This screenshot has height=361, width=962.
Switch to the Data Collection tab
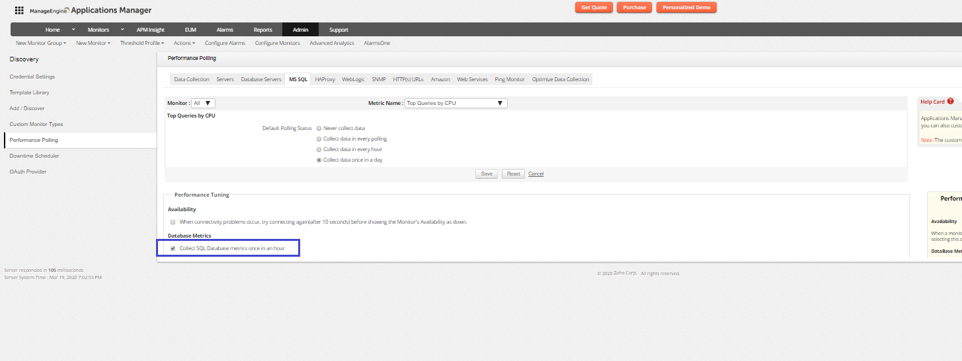pyautogui.click(x=192, y=79)
